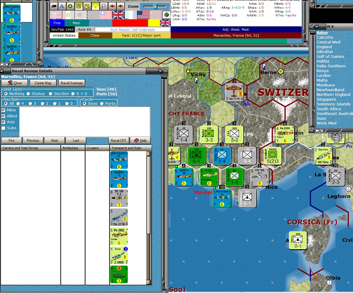Choose All in the Section group
The height and width of the screenshot is (293, 353).
(x=9, y=104)
